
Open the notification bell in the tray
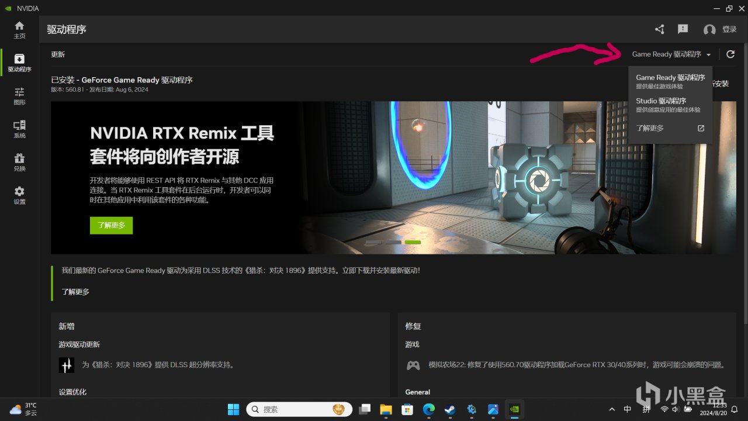point(735,409)
